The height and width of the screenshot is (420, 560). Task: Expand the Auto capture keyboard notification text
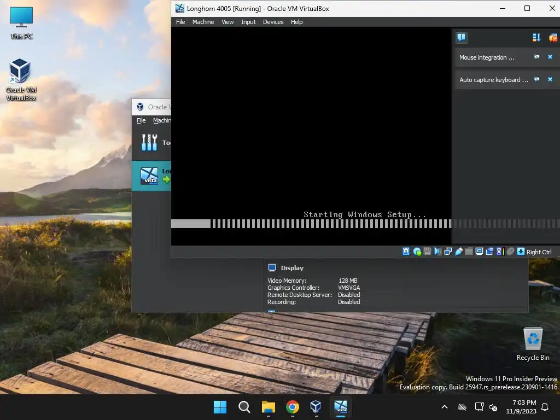[x=494, y=80]
